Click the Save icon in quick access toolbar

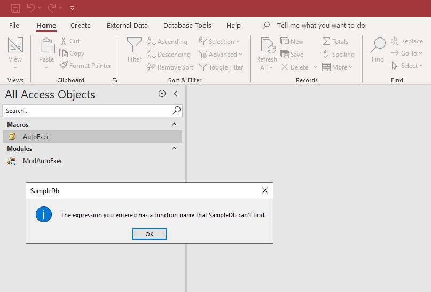point(15,8)
